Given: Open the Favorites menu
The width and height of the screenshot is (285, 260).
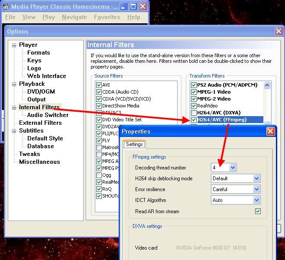Looking at the screenshot, I should click(107, 17).
